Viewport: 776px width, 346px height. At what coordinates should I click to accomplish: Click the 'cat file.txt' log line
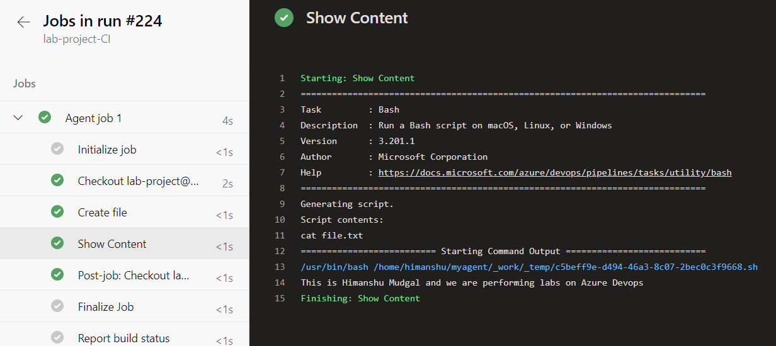click(332, 235)
